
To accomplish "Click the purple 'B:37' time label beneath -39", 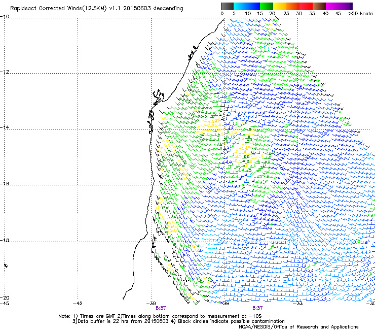I will pos(161,308).
